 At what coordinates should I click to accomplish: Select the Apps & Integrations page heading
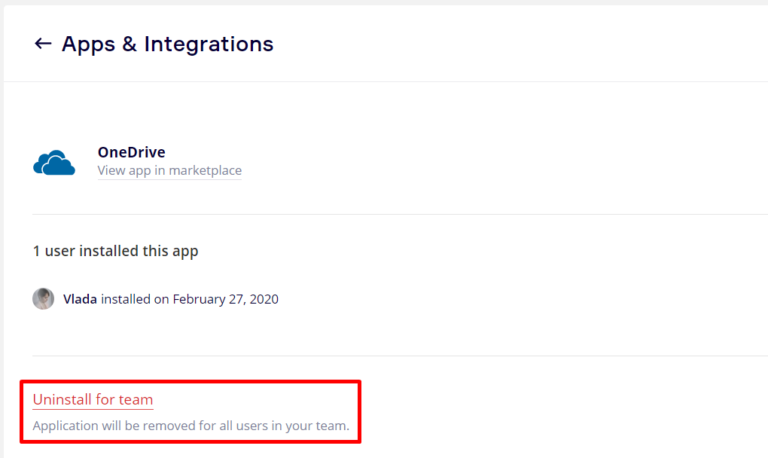tap(167, 44)
